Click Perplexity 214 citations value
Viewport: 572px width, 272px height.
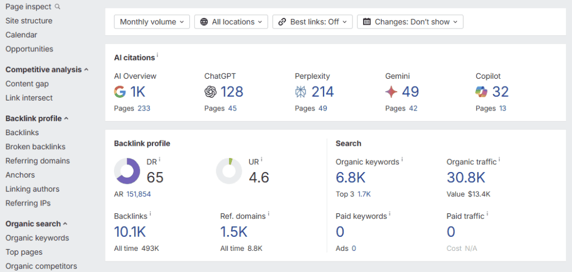(322, 92)
